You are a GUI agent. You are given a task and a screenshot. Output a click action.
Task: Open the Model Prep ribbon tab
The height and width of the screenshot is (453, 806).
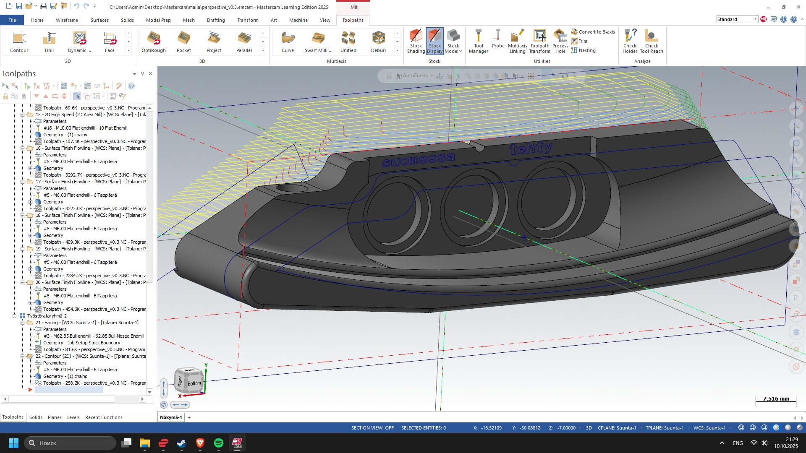(158, 20)
